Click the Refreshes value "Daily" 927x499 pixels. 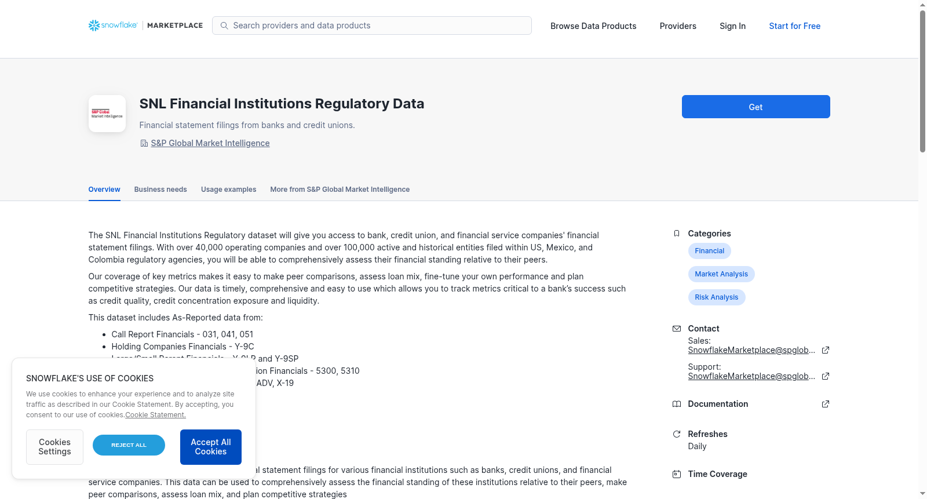[697, 446]
